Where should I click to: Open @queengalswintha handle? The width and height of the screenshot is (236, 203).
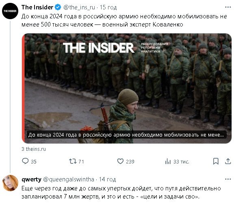coord(69,179)
